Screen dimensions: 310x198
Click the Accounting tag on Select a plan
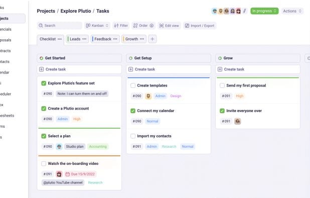pos(98,147)
